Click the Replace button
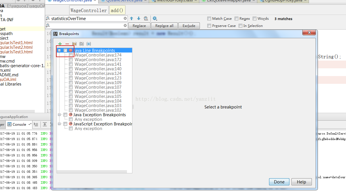 [139, 26]
